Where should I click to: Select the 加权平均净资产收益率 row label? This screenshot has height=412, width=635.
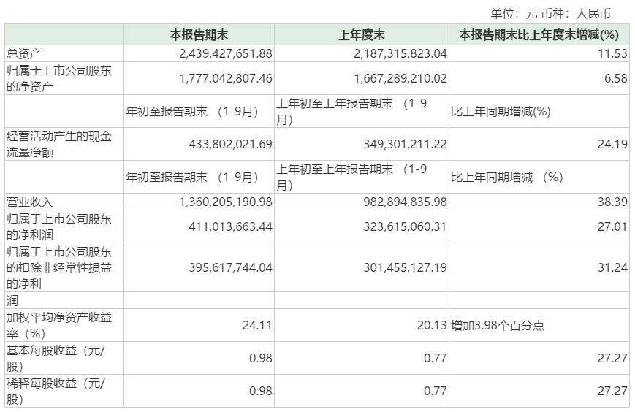(58, 325)
